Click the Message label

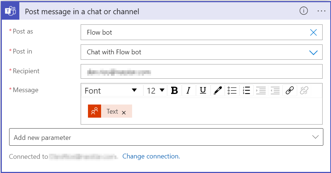coord(26,90)
